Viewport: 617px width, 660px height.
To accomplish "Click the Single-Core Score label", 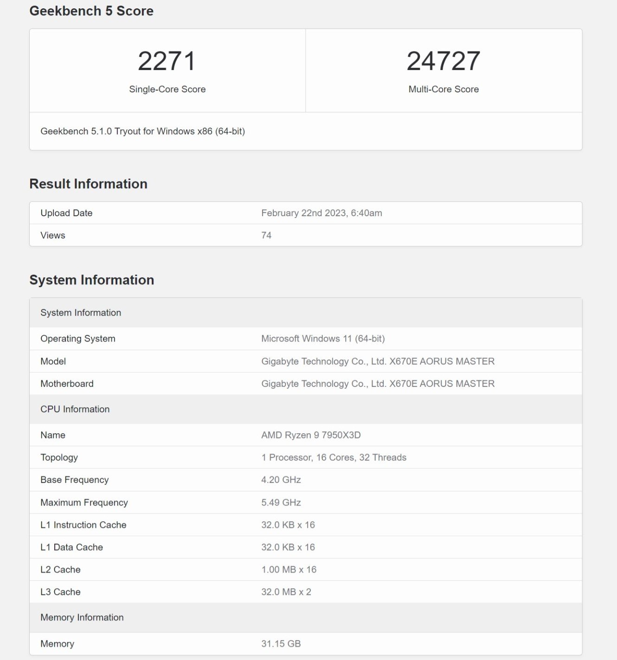I will [167, 89].
